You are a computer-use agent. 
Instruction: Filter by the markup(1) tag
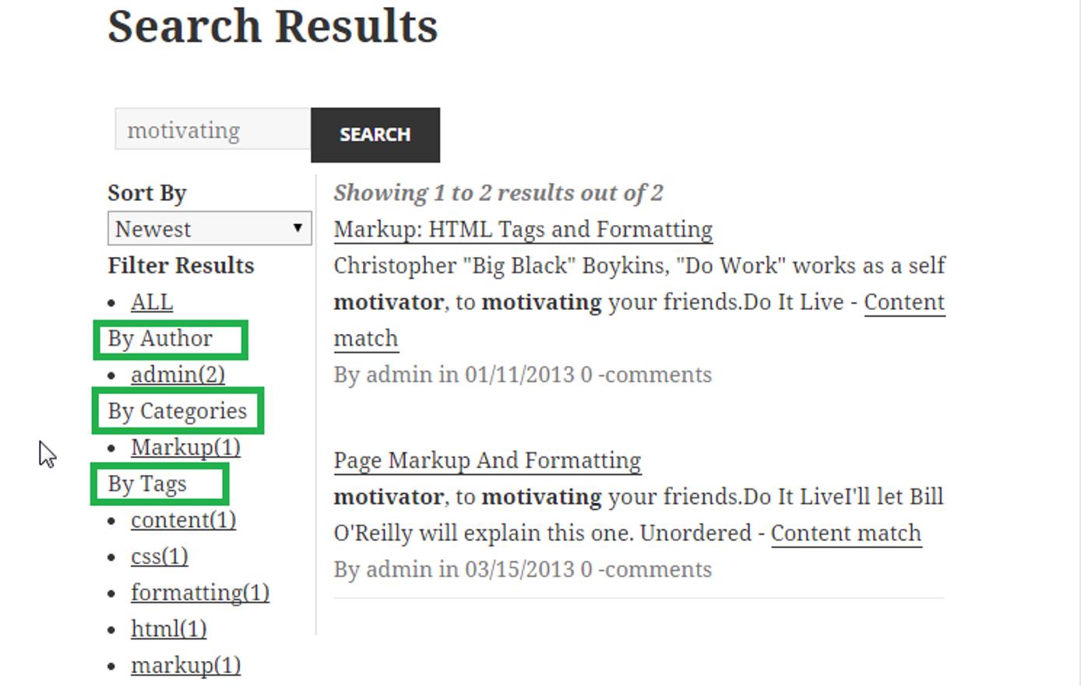click(x=185, y=665)
